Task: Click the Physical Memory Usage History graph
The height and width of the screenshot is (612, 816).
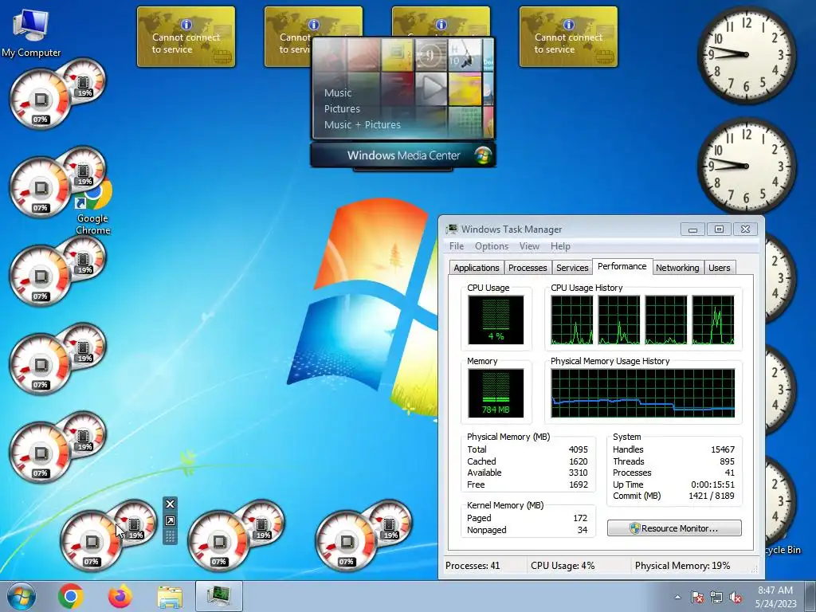Action: 643,393
